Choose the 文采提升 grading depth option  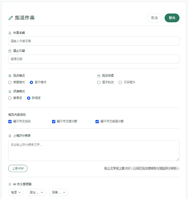[120, 82]
